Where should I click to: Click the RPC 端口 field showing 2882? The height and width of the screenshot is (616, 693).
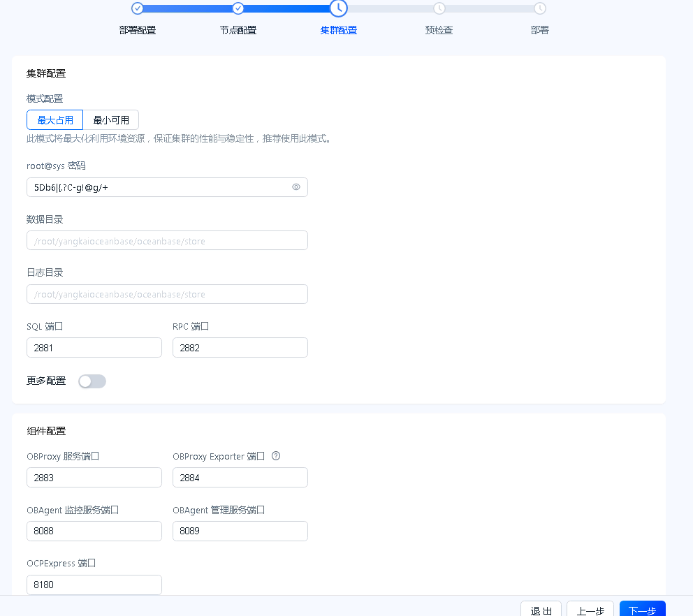click(x=240, y=347)
